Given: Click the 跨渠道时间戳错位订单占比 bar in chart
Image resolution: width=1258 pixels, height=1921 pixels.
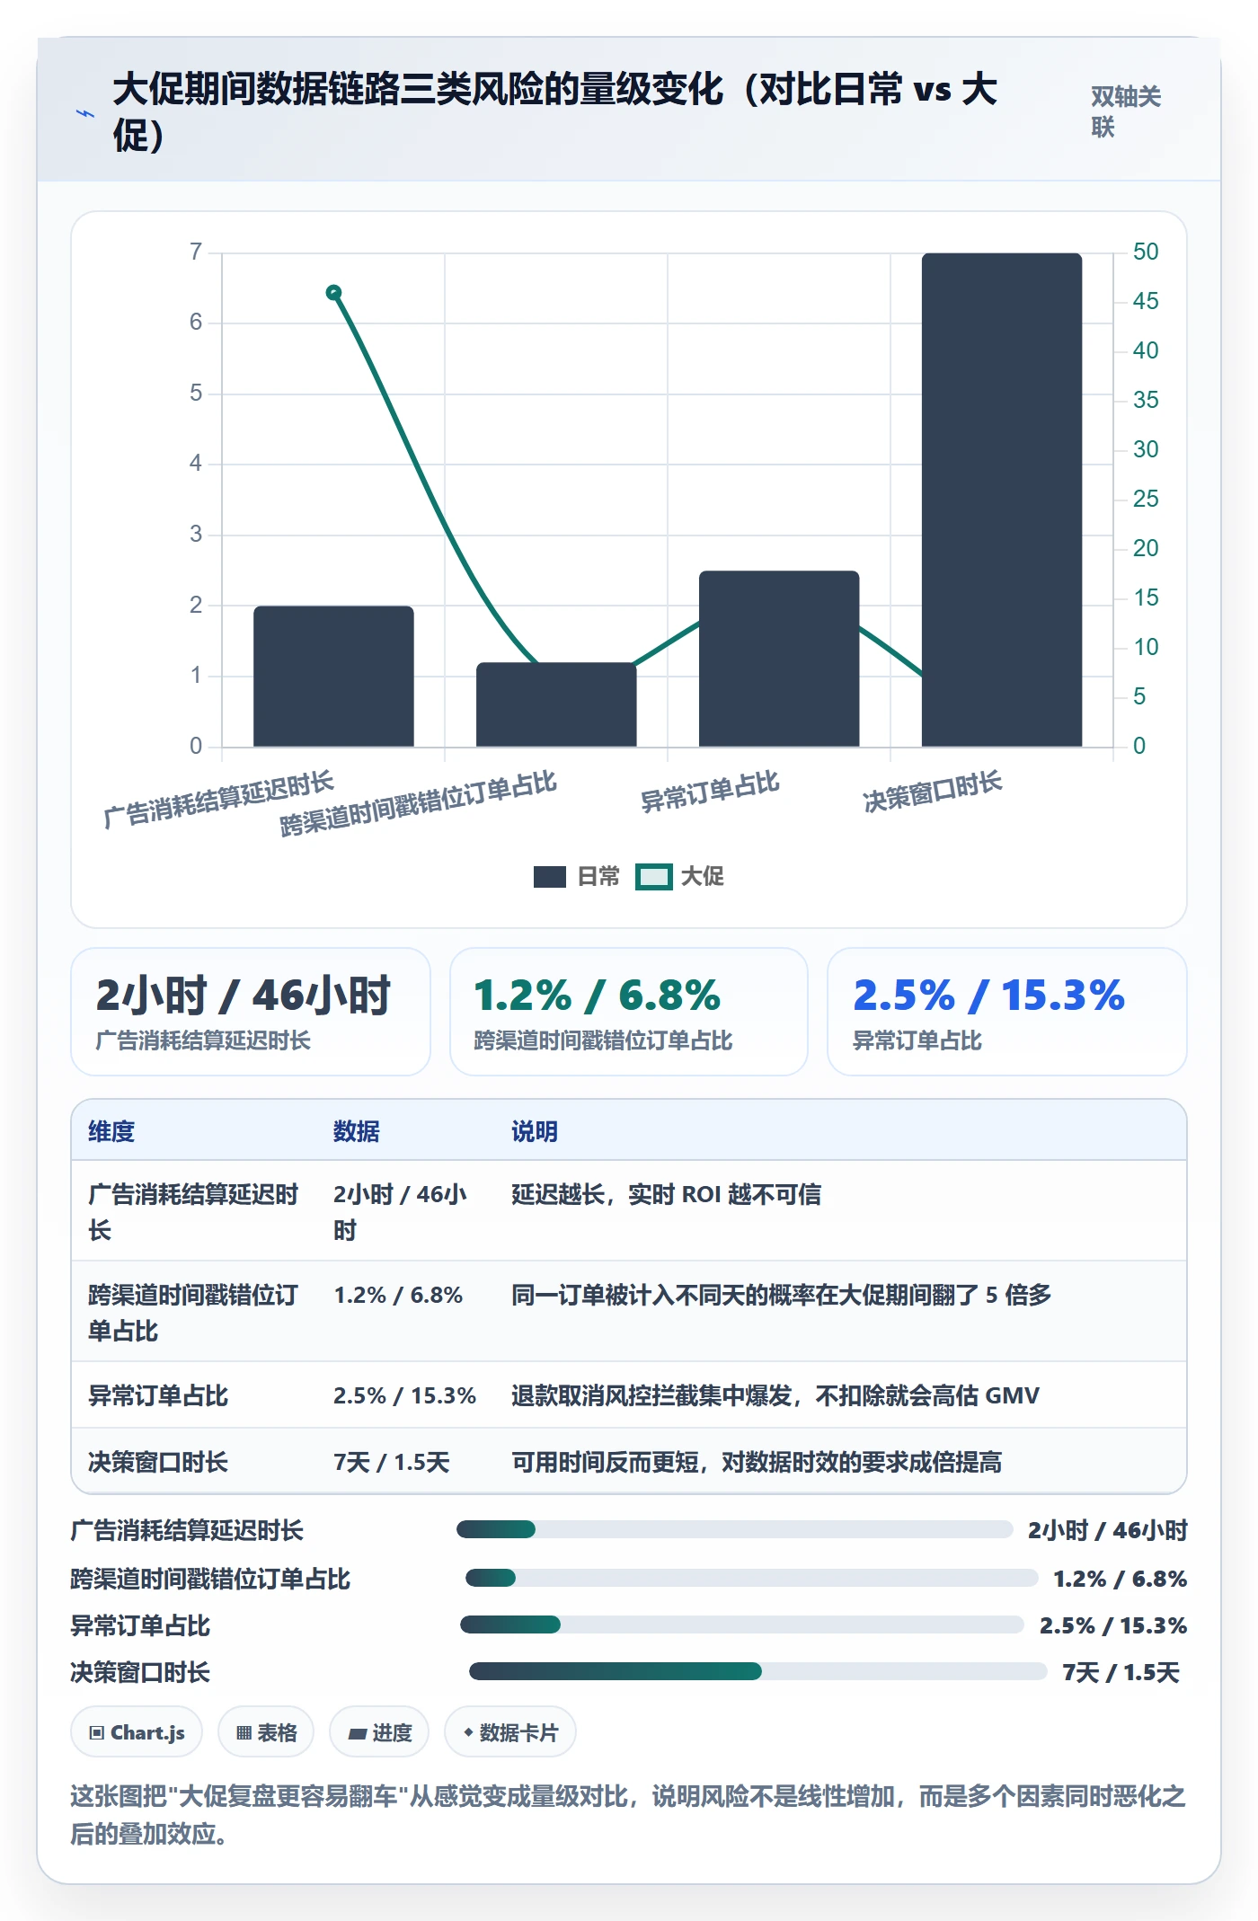Looking at the screenshot, I should coord(556,704).
